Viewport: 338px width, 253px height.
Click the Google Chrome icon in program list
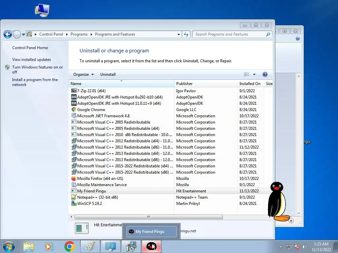74,109
